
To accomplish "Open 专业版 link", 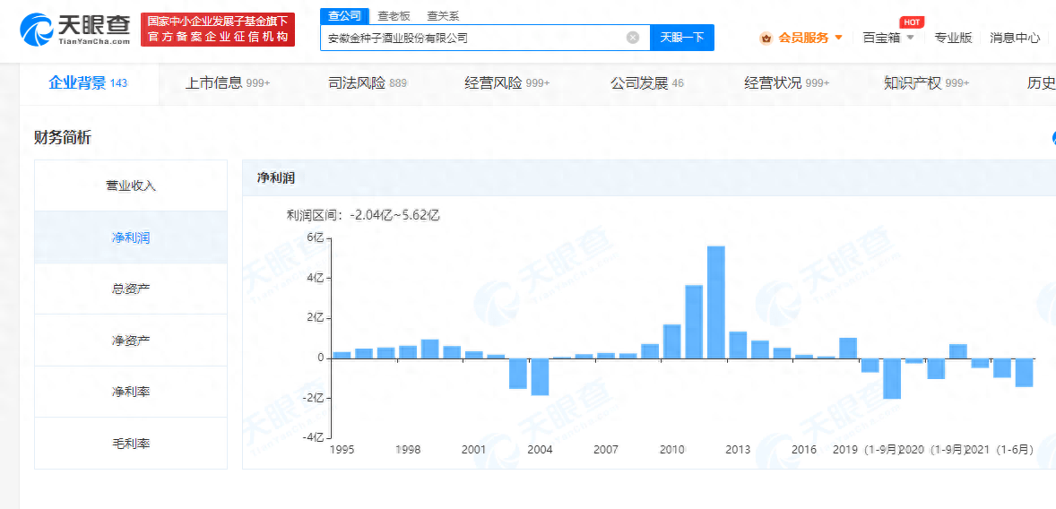I will (x=953, y=38).
